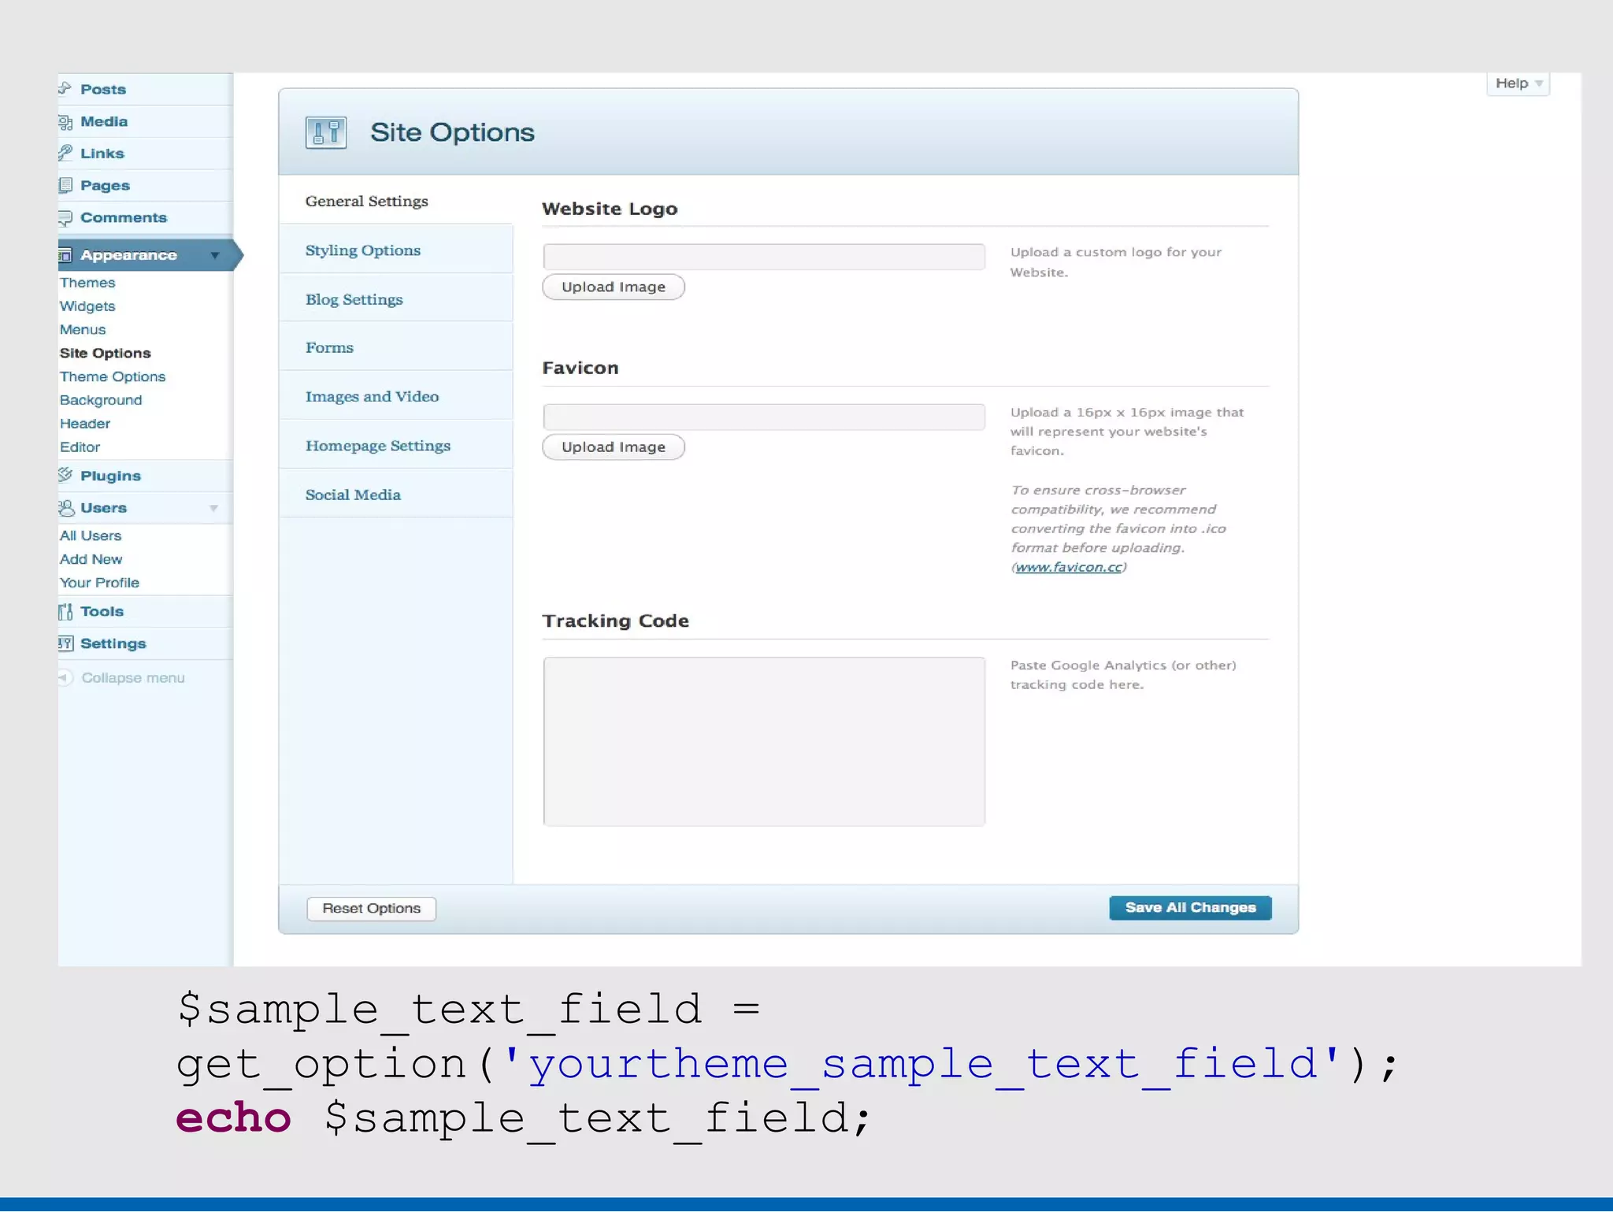
Task: Switch to Forms tab
Action: tap(396, 347)
